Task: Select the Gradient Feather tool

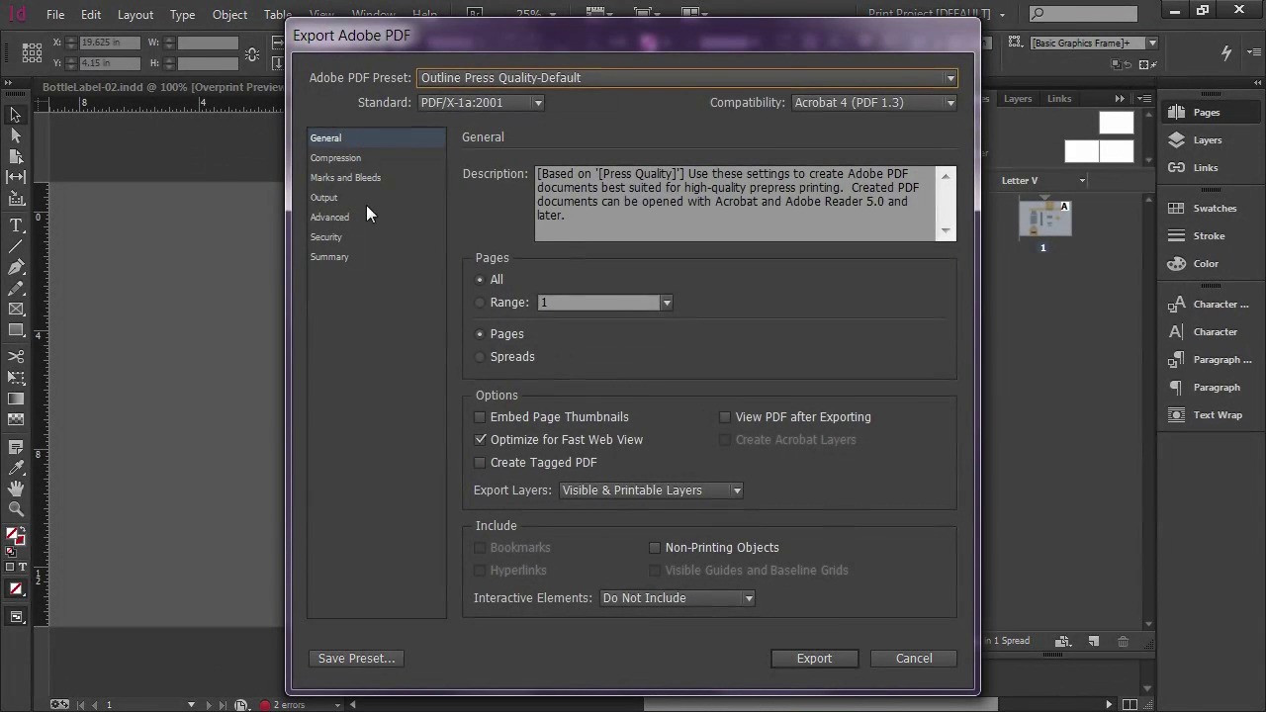Action: [16, 419]
